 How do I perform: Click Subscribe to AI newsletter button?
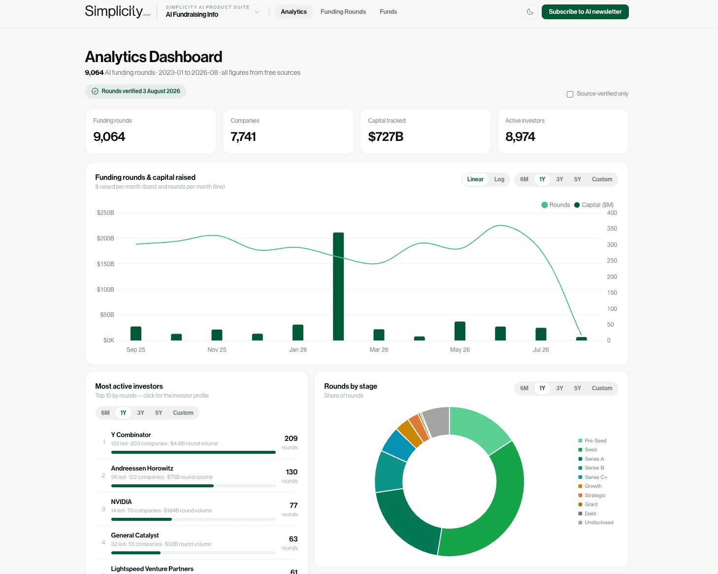585,12
